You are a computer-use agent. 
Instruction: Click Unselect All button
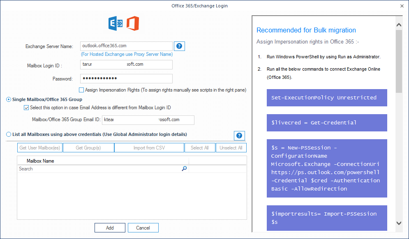231,148
